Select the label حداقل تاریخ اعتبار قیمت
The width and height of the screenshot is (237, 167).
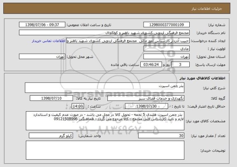(x=206, y=106)
